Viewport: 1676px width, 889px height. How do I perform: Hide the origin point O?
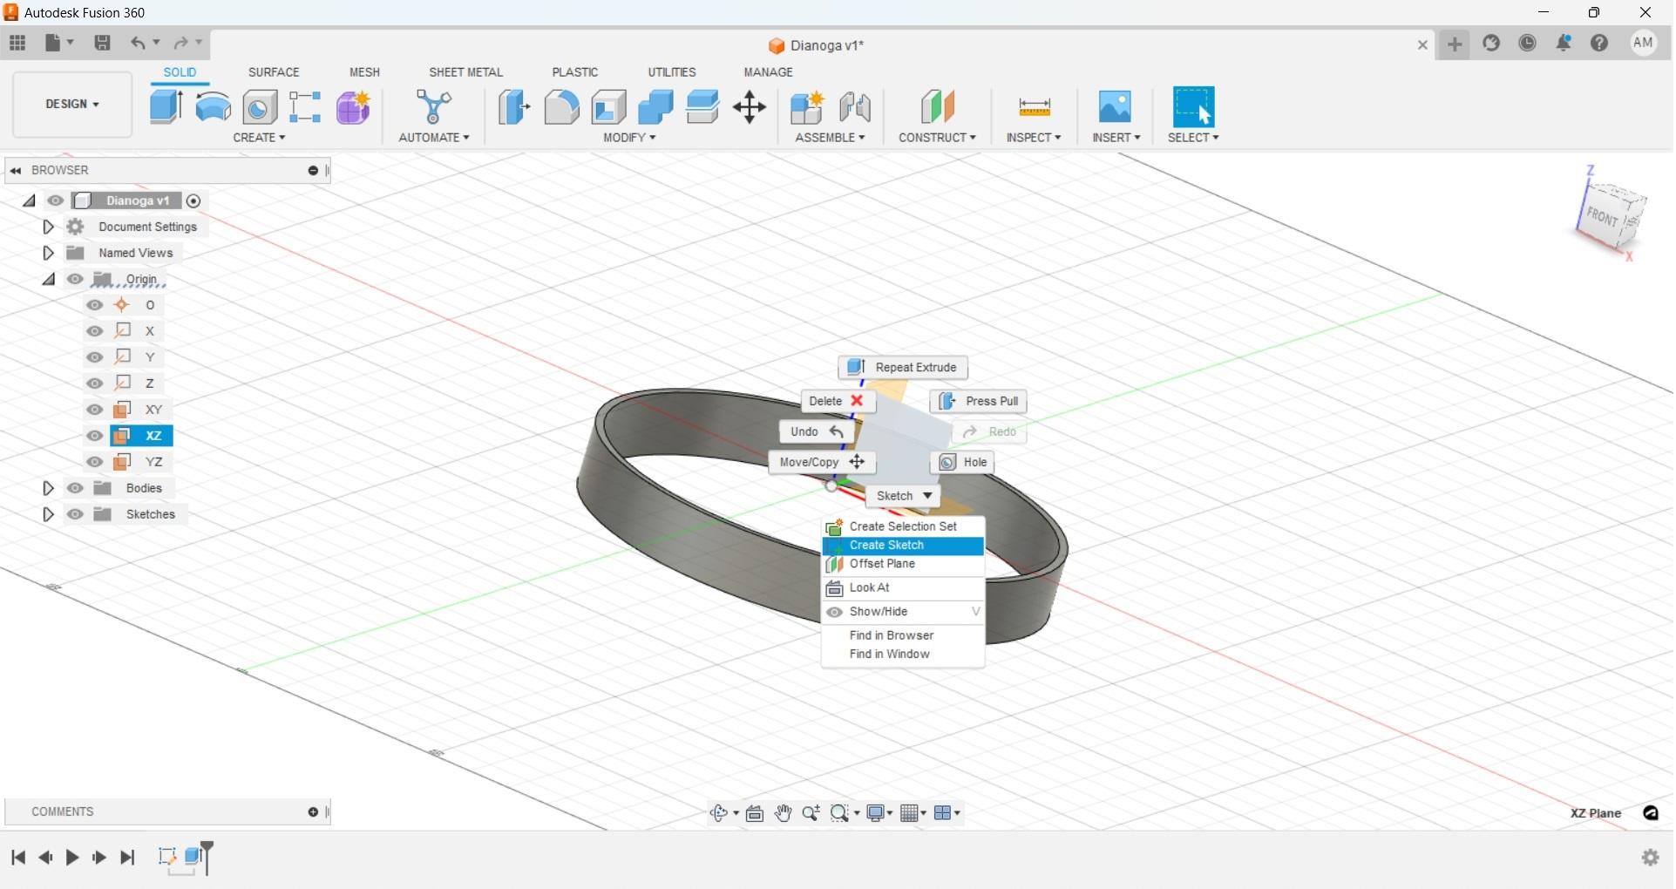tap(95, 305)
